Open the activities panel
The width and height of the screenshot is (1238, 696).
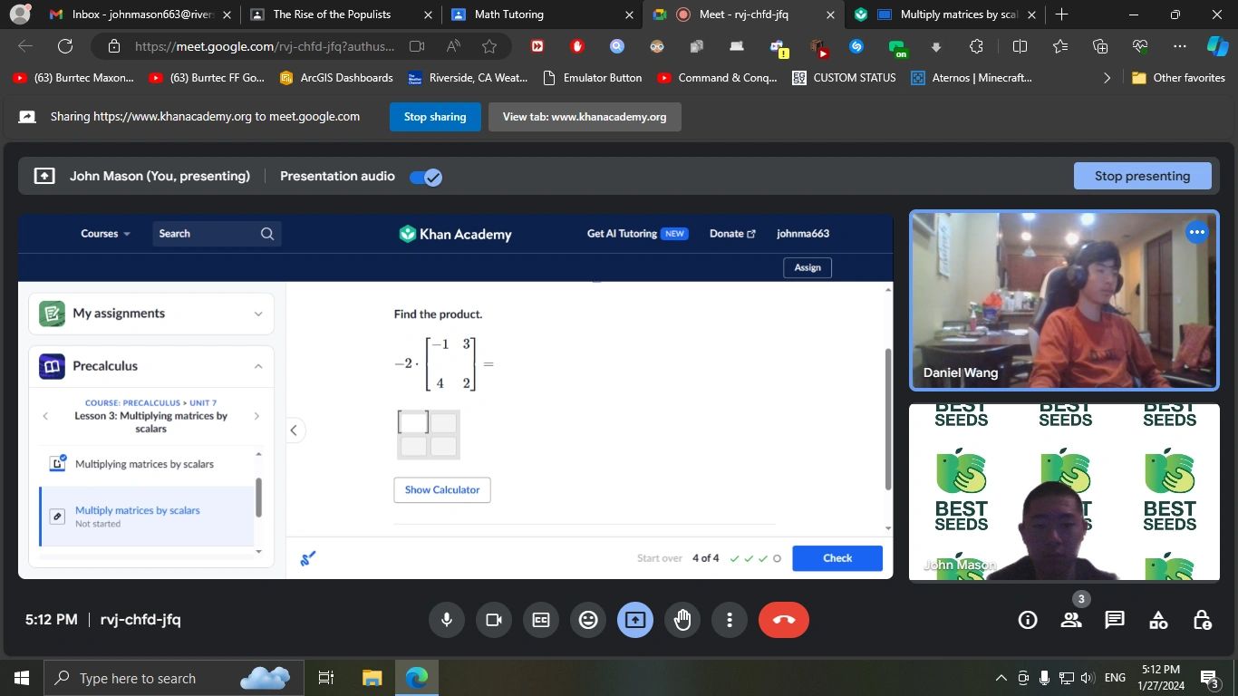(1157, 619)
